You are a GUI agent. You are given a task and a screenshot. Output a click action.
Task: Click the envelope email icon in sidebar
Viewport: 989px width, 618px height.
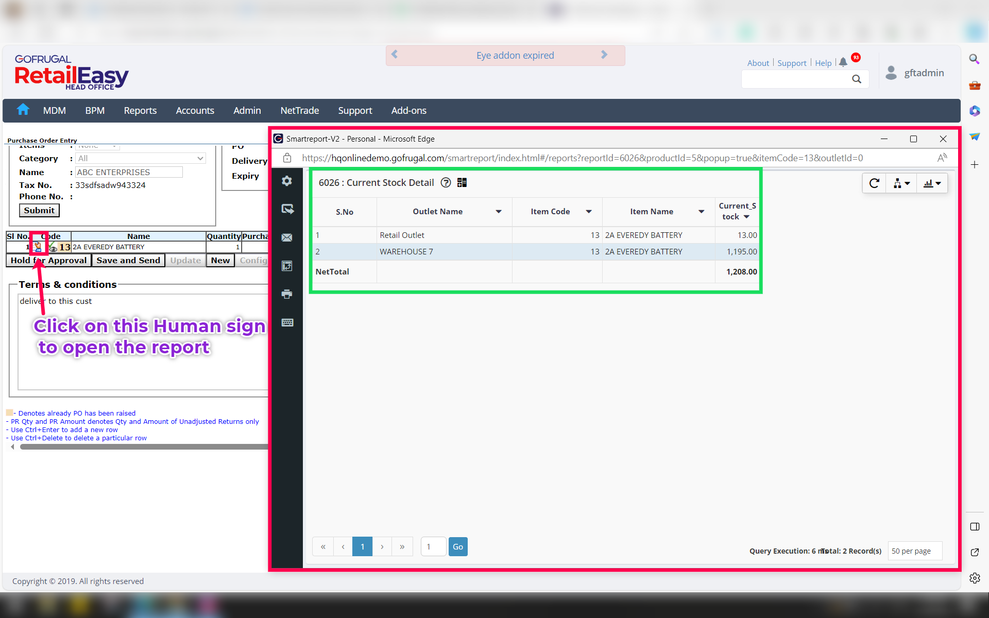point(287,237)
